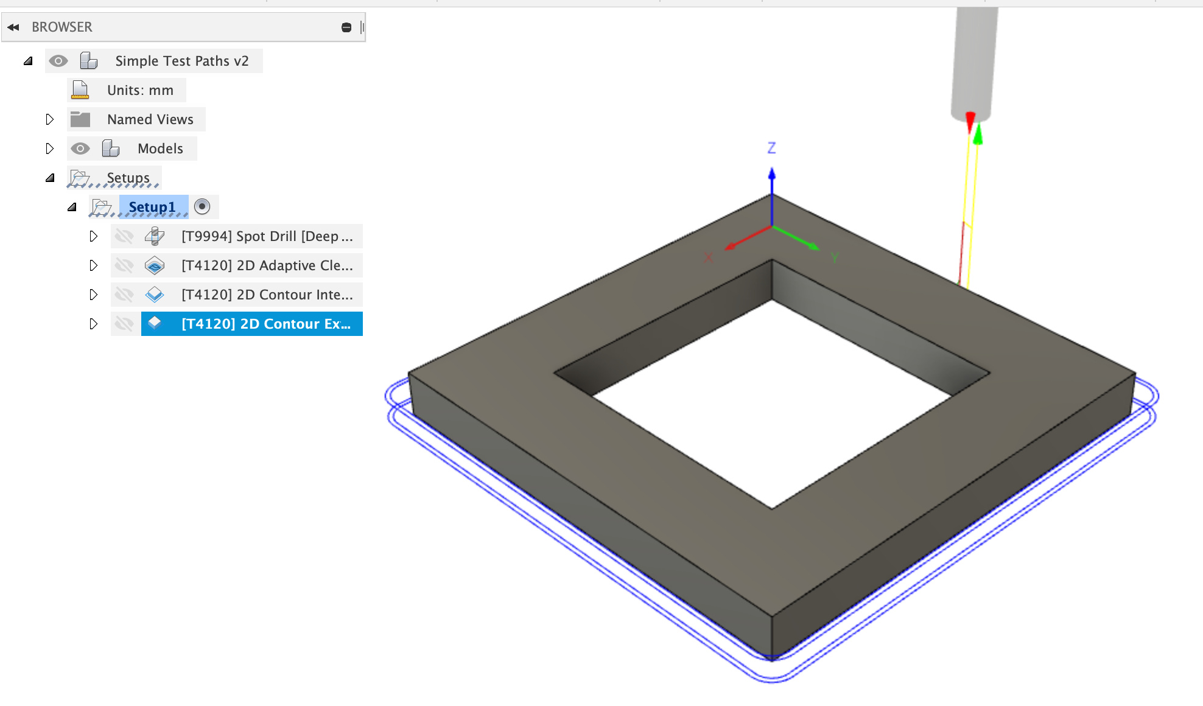The width and height of the screenshot is (1203, 706).
Task: Click the 2D Contour Internal operation icon
Action: coord(155,295)
